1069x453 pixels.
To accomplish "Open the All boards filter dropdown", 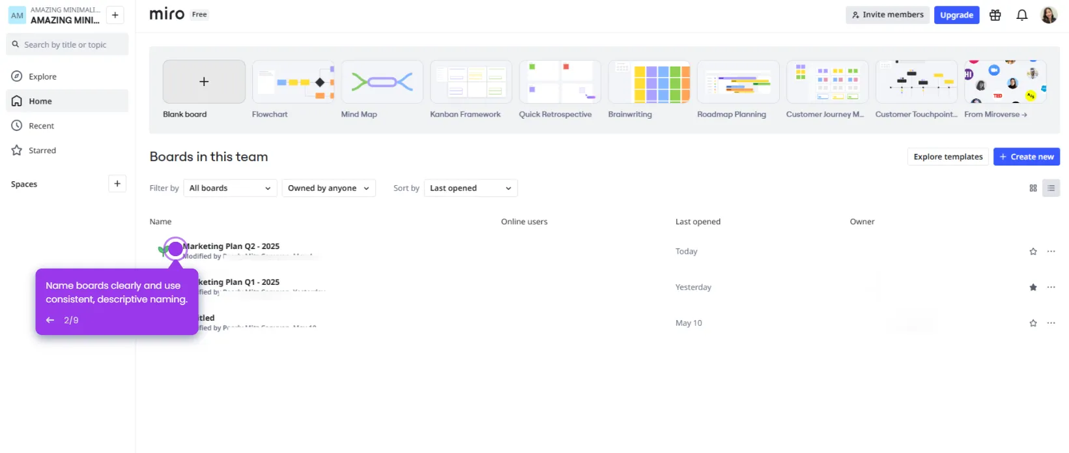I will click(230, 188).
